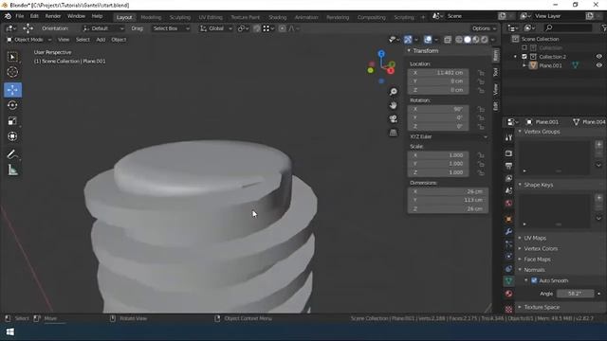Image resolution: width=607 pixels, height=341 pixels.
Task: Open the Material properties tab
Action: coord(508,294)
